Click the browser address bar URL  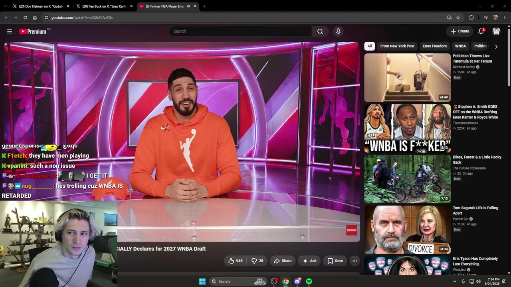tap(82, 18)
